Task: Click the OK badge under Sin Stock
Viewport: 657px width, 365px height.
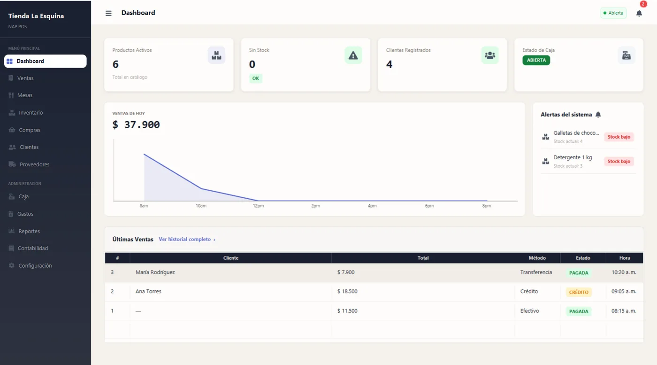Action: (x=256, y=78)
